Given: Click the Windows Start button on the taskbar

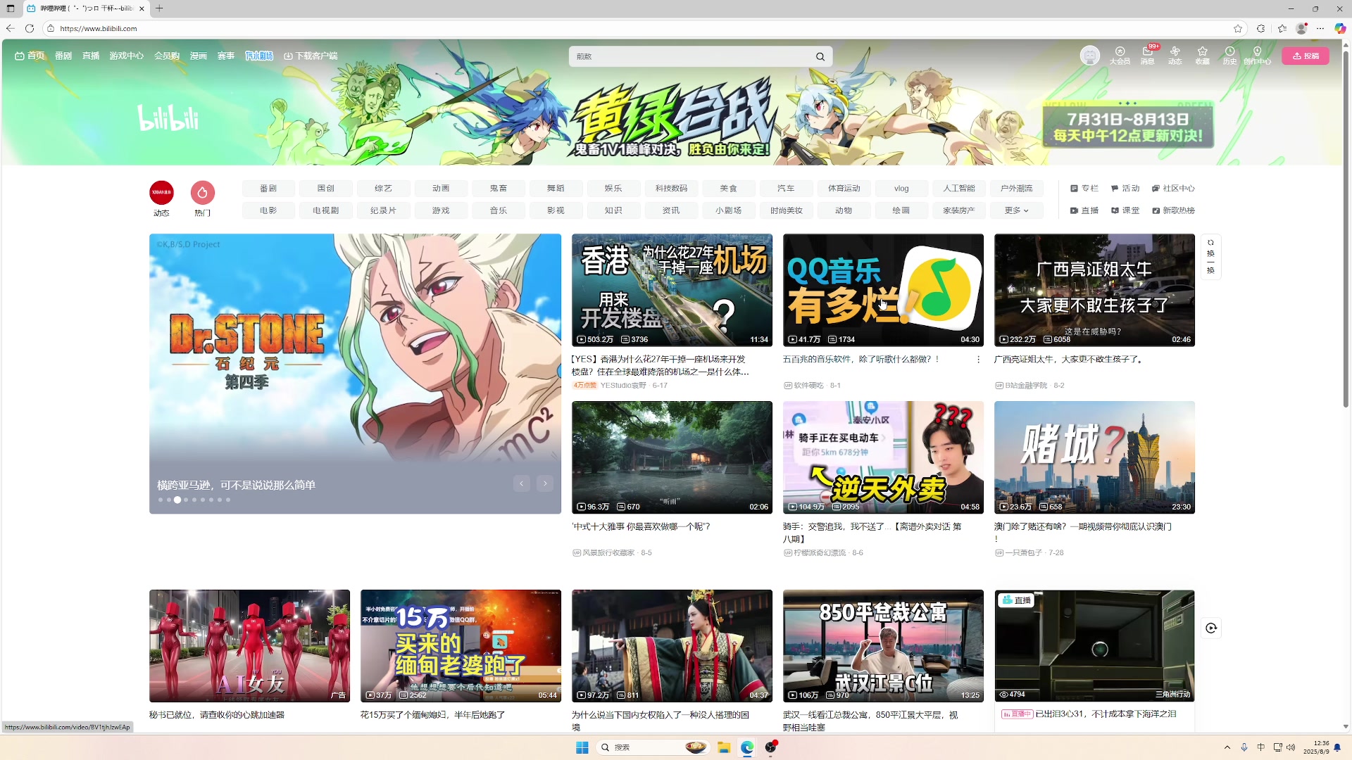Looking at the screenshot, I should [x=582, y=747].
